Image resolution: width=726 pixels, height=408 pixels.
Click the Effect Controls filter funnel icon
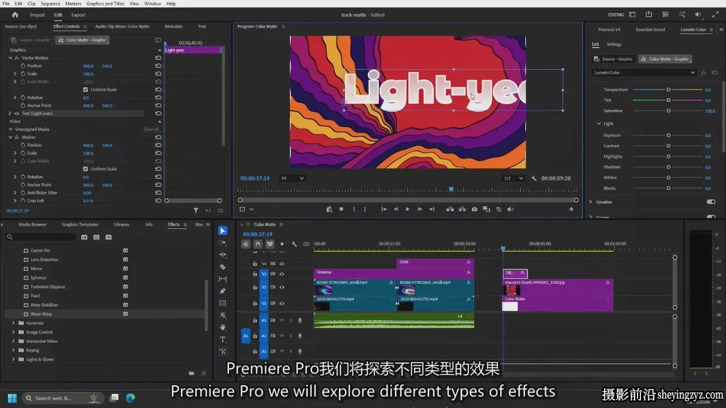pos(196,210)
